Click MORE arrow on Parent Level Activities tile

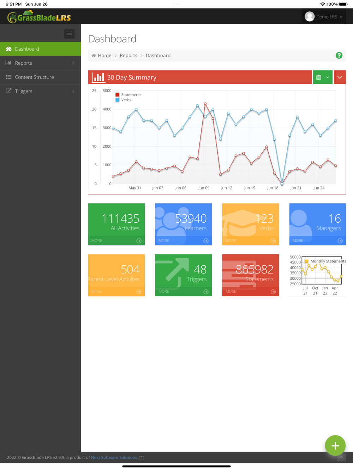(139, 292)
